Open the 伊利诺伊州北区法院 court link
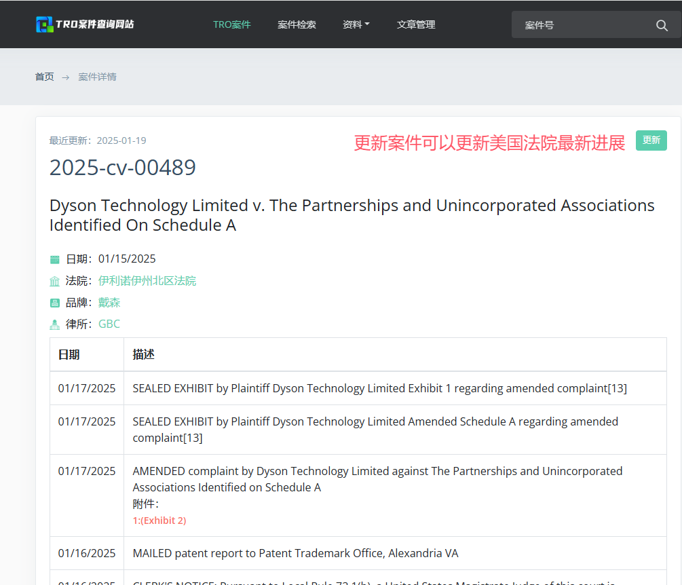 147,281
